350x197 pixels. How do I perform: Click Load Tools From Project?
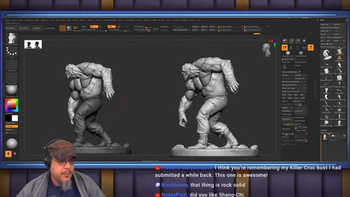tap(333, 28)
